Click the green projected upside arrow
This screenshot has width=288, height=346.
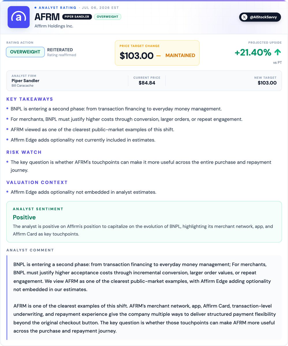pos(278,52)
